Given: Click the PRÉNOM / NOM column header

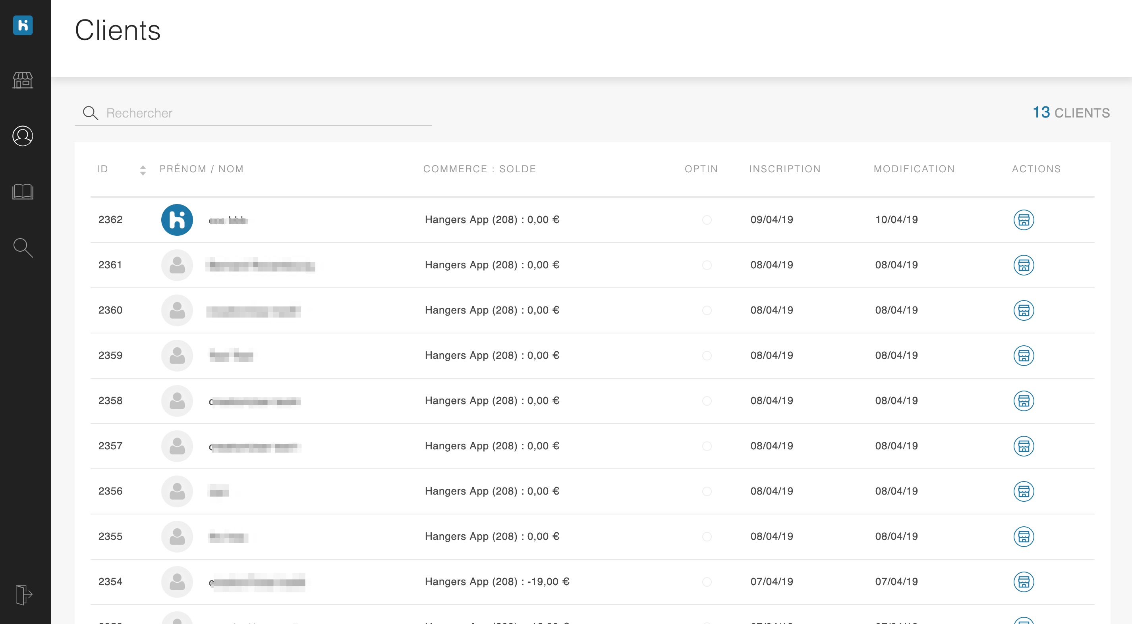Looking at the screenshot, I should click(x=201, y=169).
